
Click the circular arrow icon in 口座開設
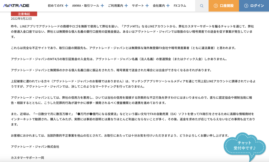point(215,5)
